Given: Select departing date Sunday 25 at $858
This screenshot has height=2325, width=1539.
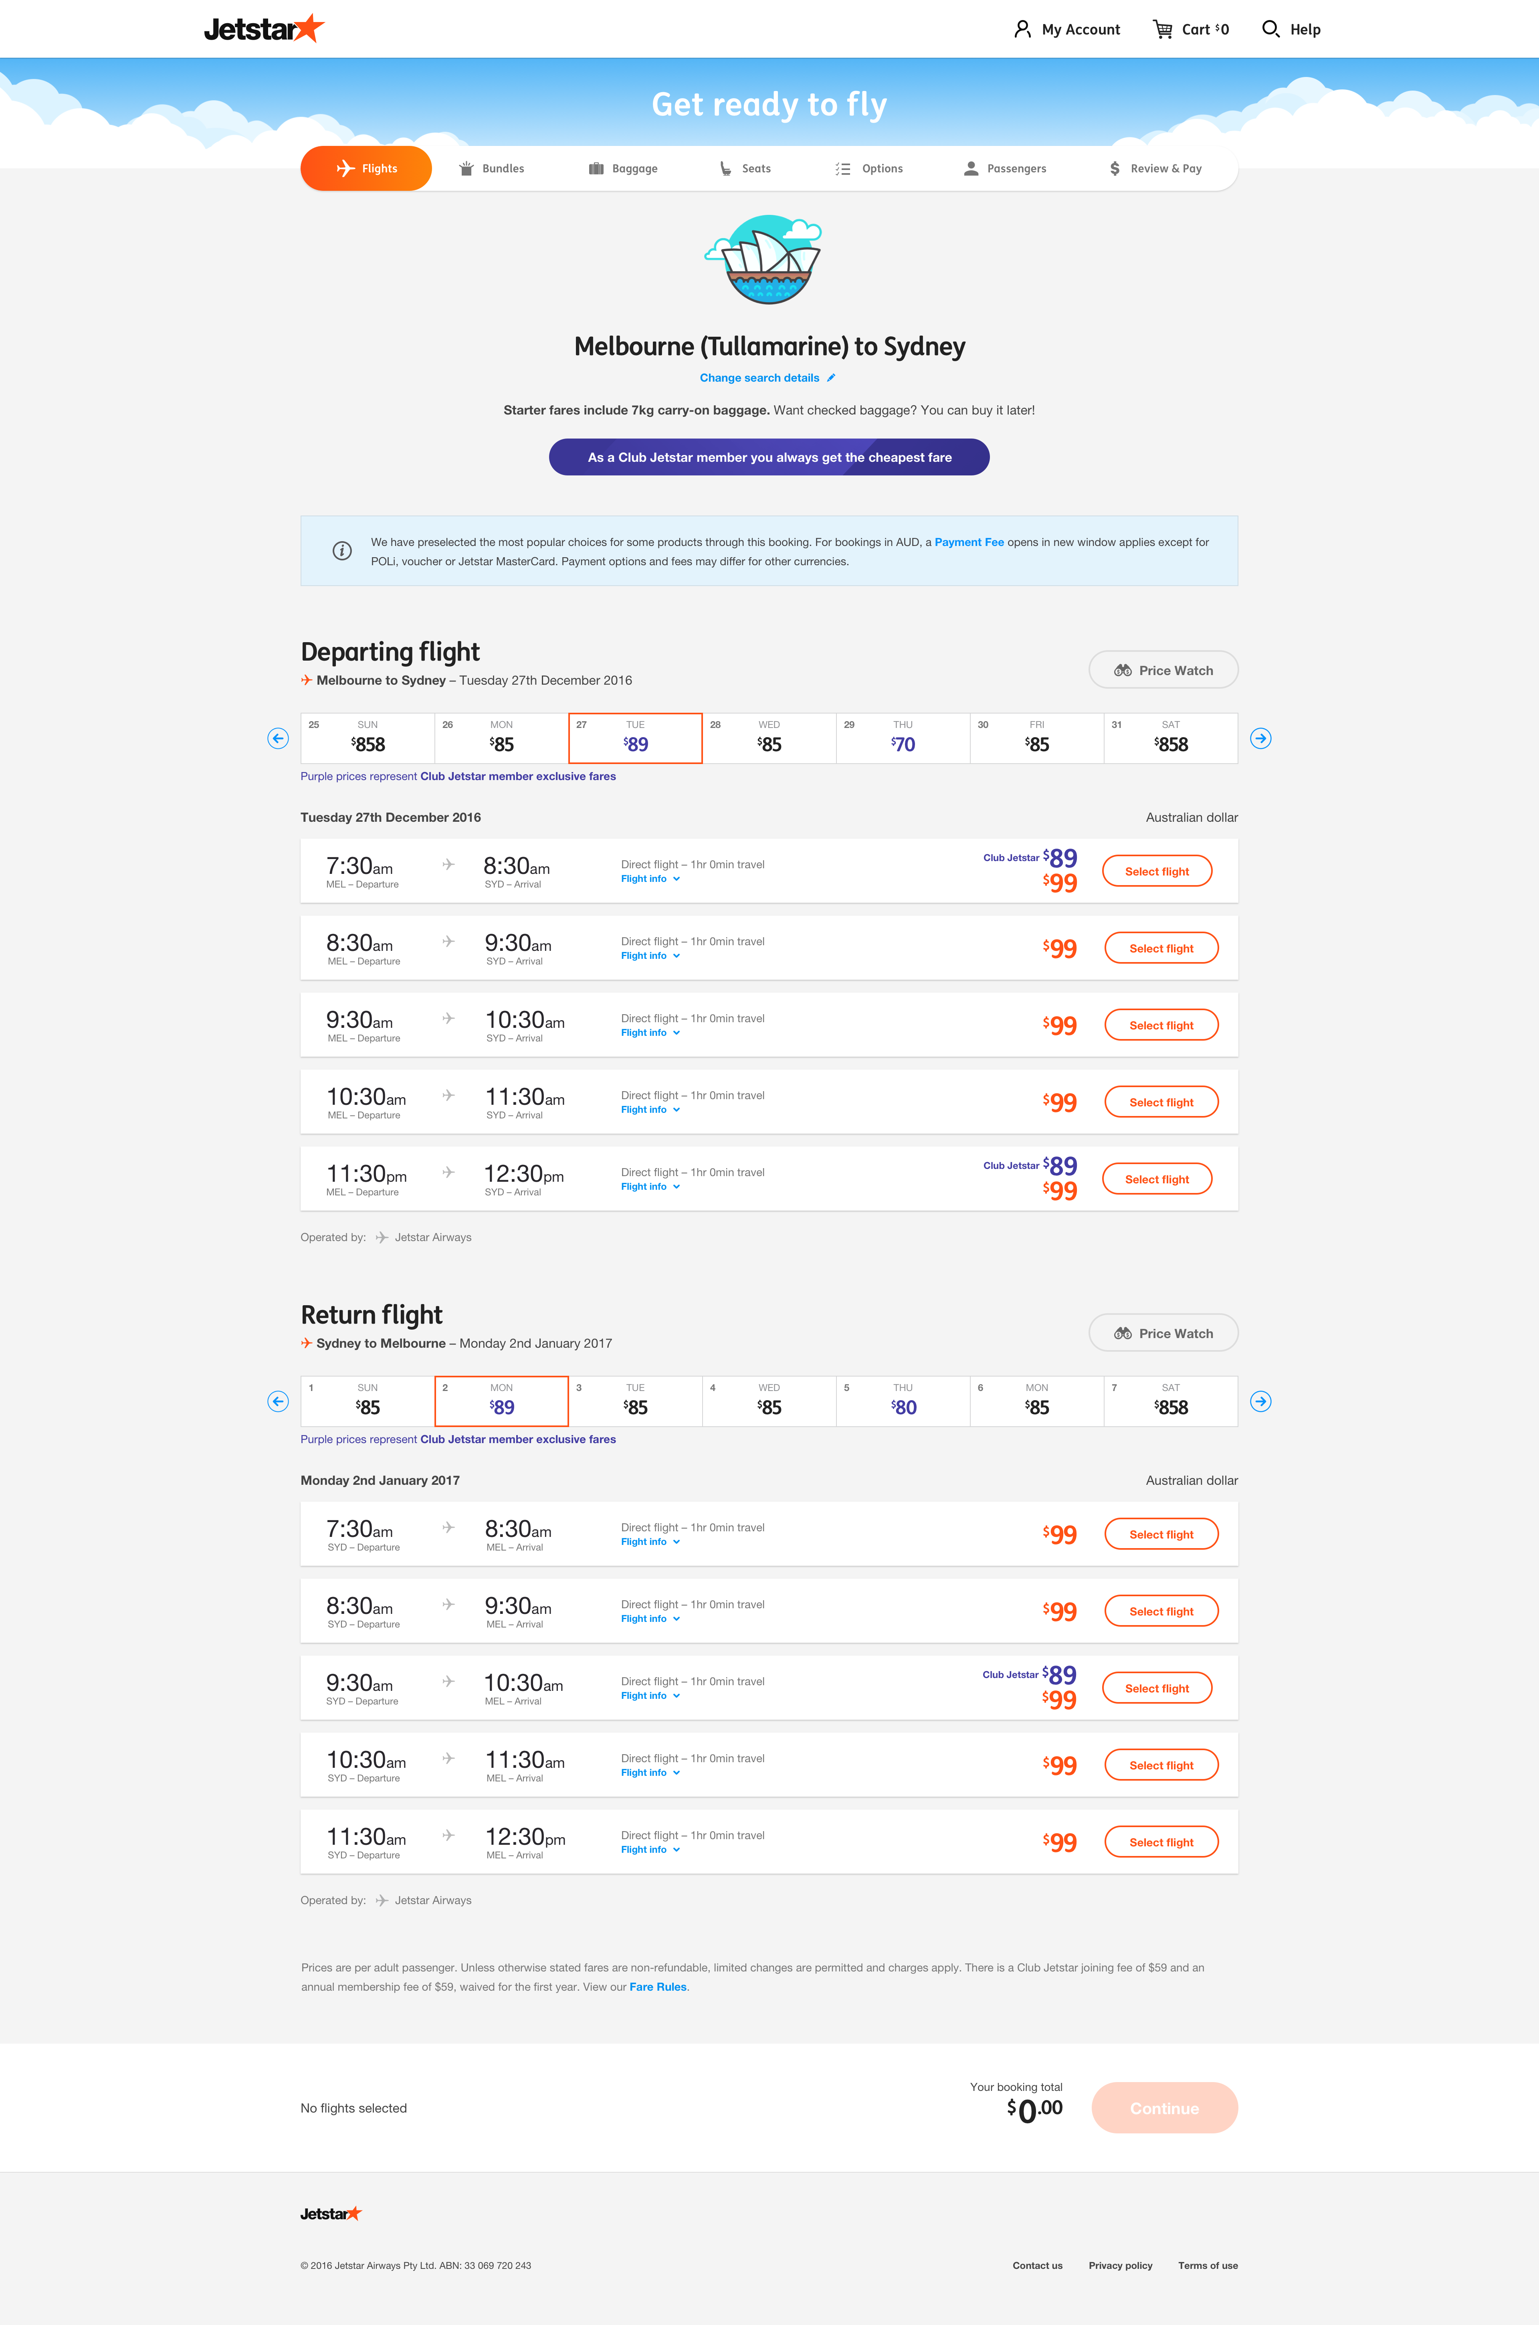Looking at the screenshot, I should [x=368, y=738].
